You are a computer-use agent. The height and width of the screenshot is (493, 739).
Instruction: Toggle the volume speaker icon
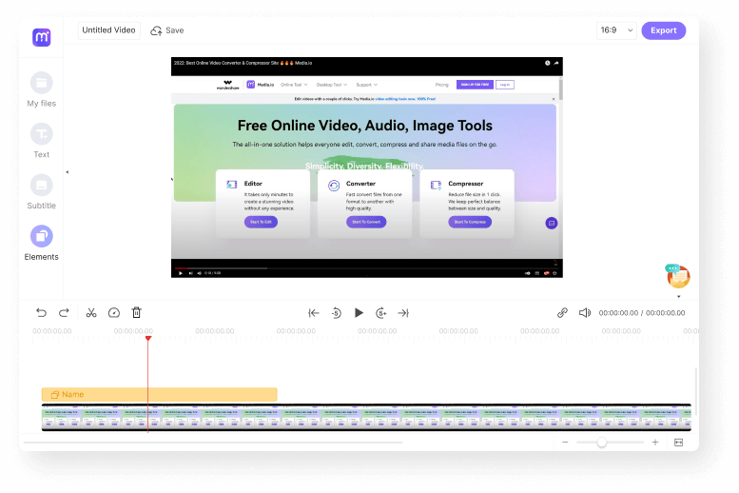(584, 313)
